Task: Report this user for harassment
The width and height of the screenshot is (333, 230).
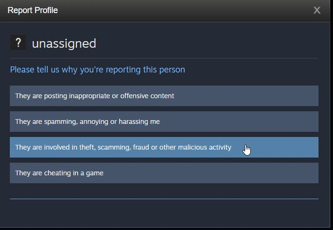Action: coord(164,122)
